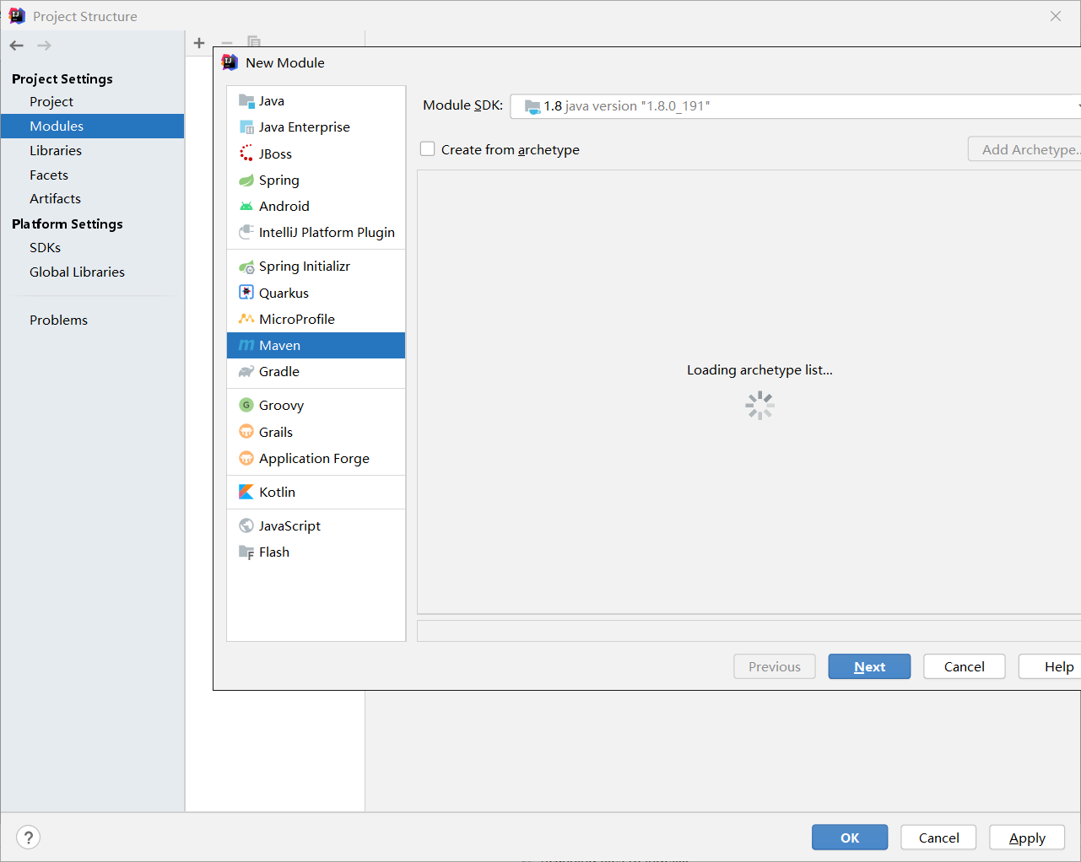
Task: Select Spring module type label
Action: pyautogui.click(x=279, y=180)
